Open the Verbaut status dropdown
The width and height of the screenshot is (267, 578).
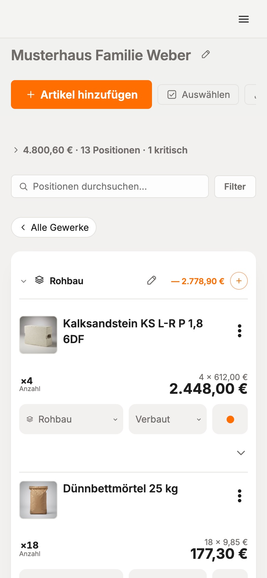coord(168,419)
